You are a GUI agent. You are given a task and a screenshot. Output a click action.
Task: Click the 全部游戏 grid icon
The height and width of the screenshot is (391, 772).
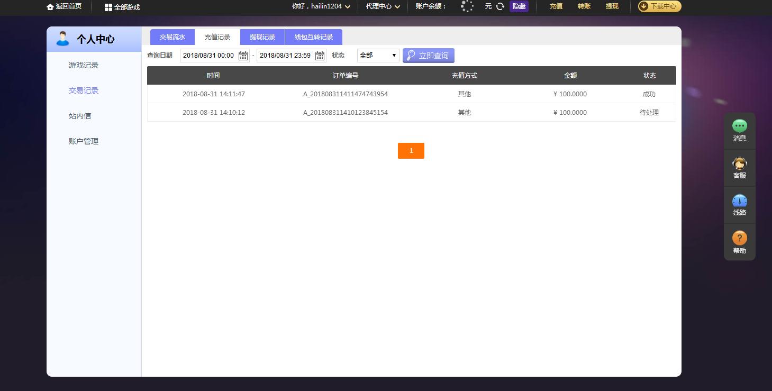pos(106,7)
